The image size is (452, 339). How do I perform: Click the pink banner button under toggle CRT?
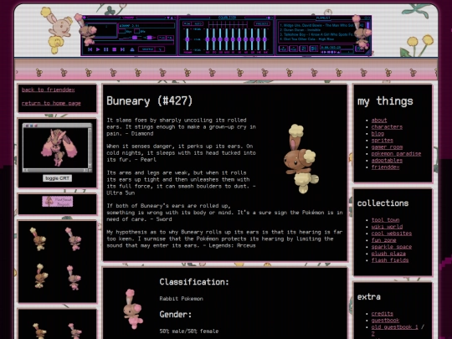click(58, 202)
